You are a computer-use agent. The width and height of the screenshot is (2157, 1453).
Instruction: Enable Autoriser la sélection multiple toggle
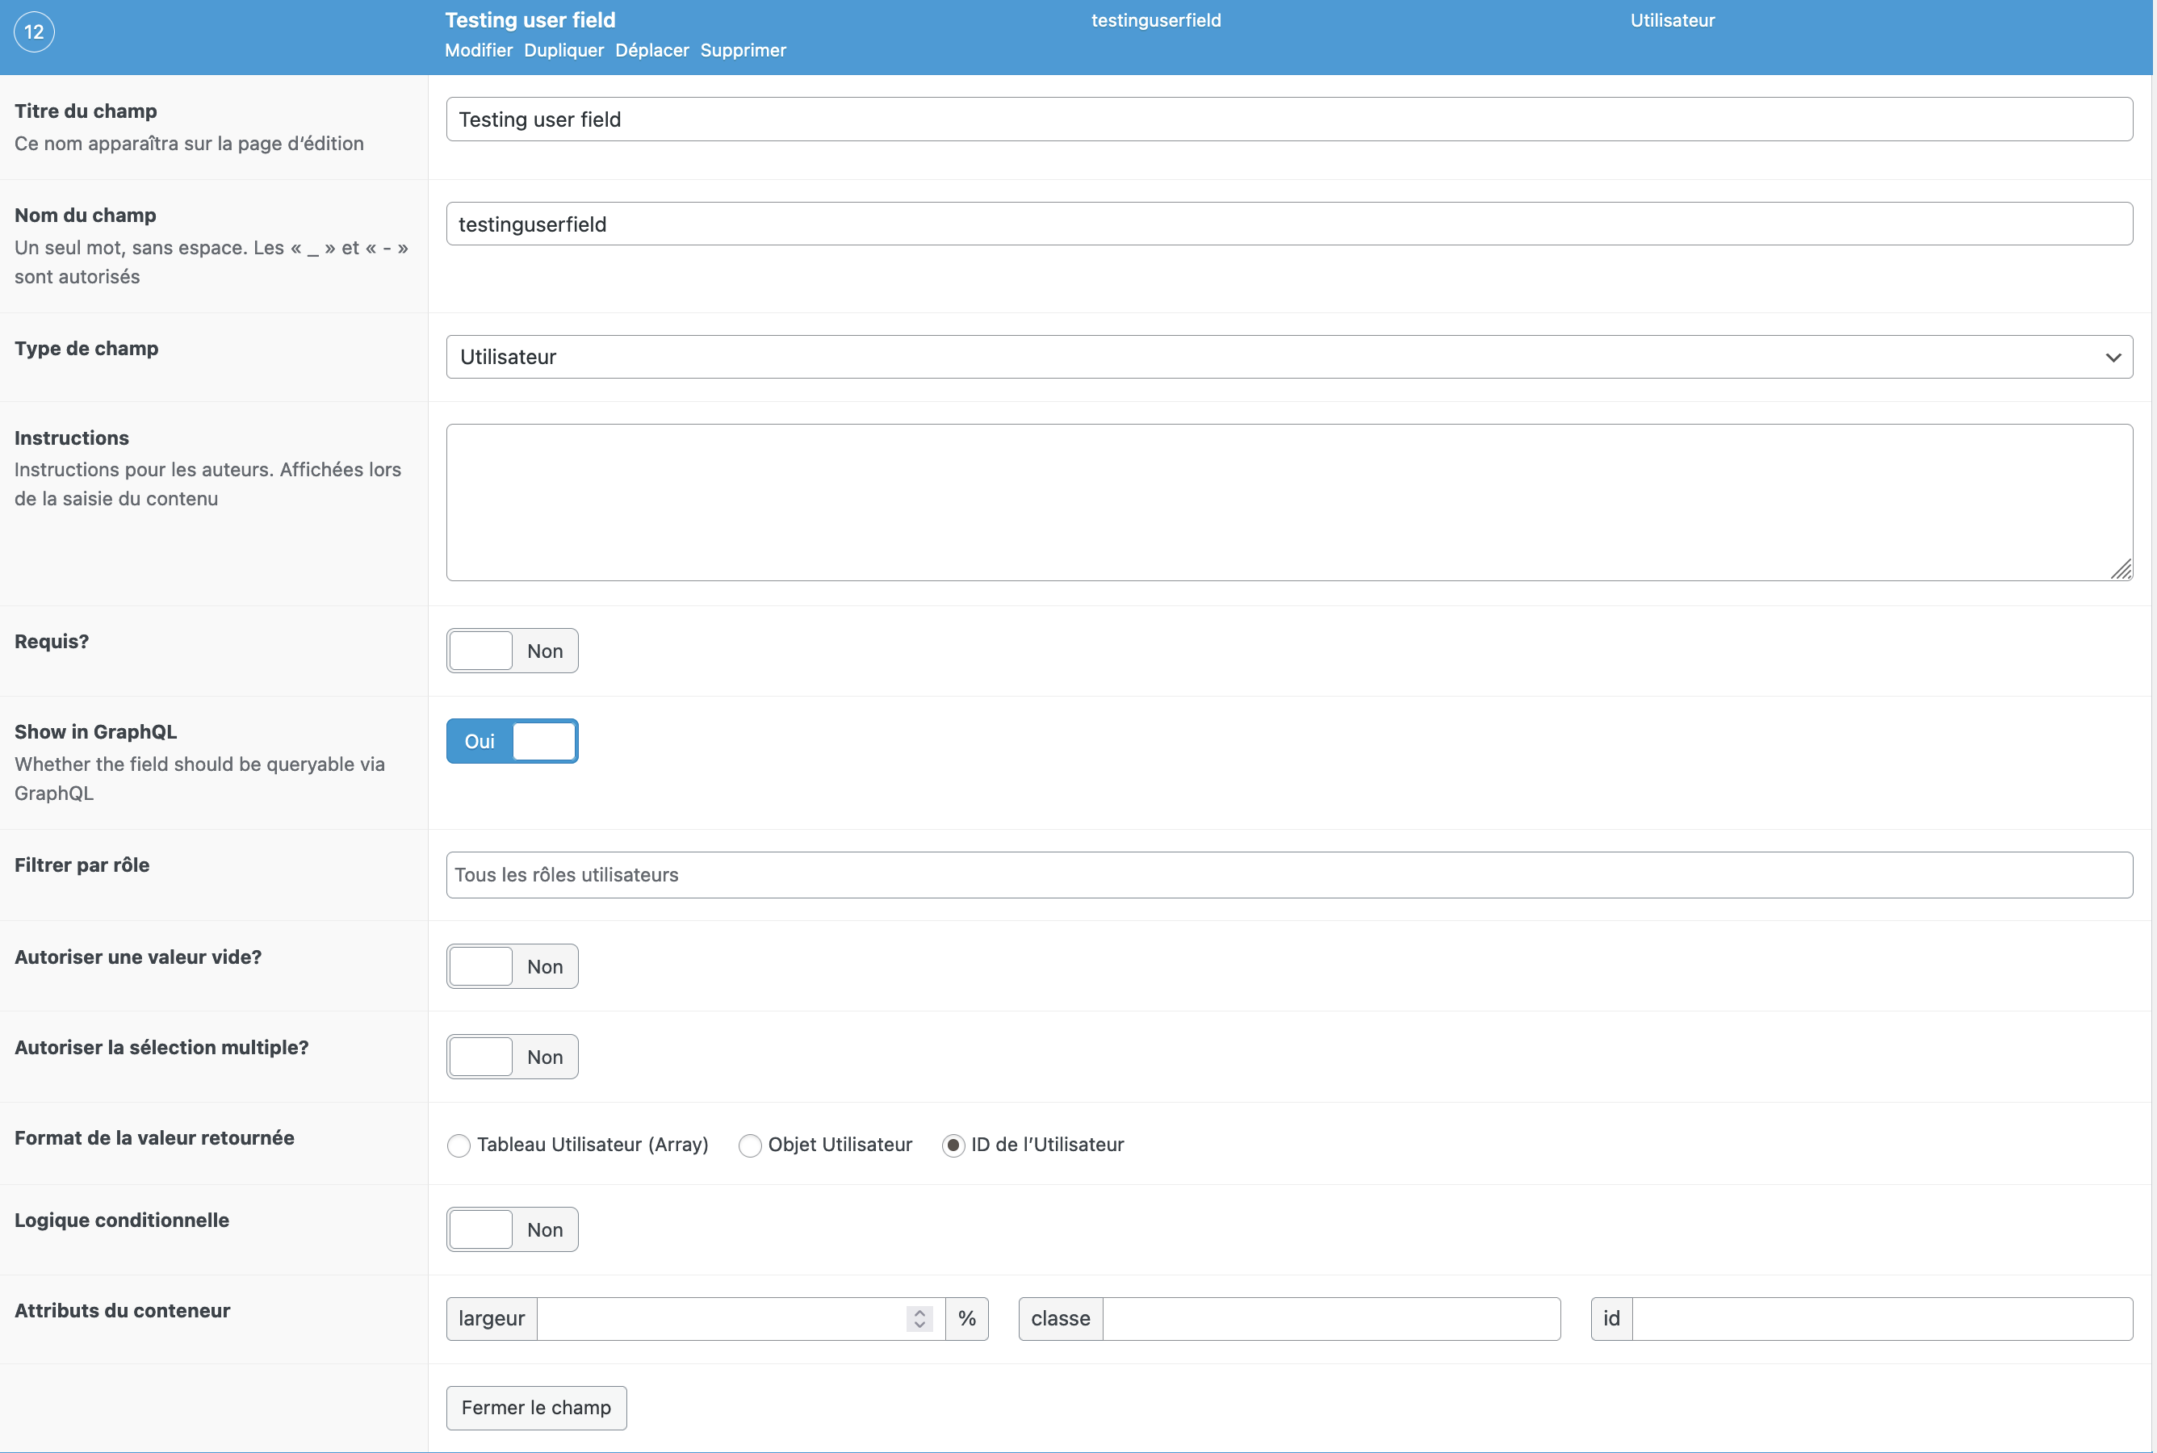pyautogui.click(x=513, y=1057)
